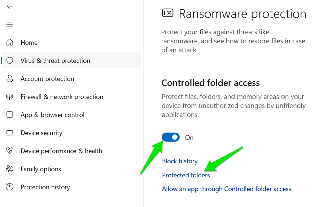This screenshot has width=319, height=207.
Task: Open Allow an app through Controlled folder access
Action: (x=226, y=189)
